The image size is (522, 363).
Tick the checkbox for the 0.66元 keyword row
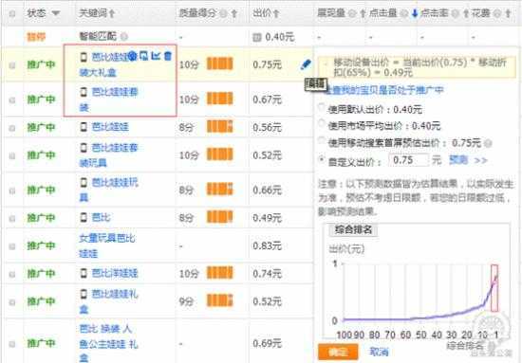pyautogui.click(x=12, y=191)
